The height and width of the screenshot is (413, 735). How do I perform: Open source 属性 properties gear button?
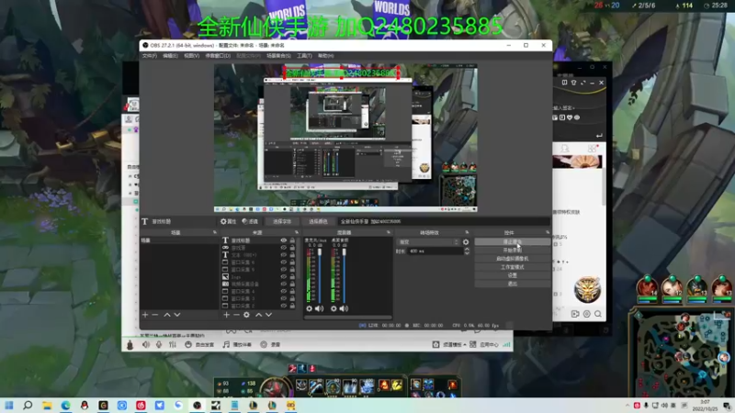click(228, 221)
